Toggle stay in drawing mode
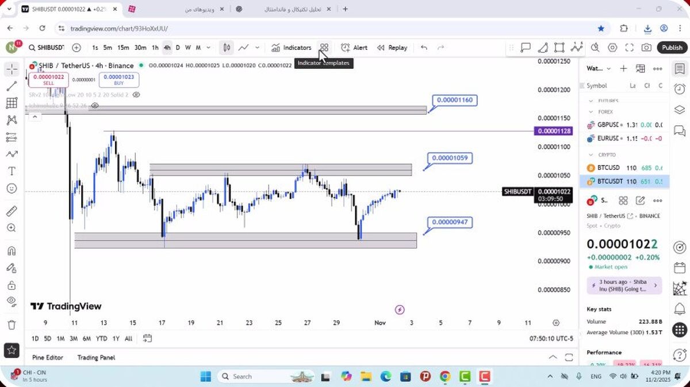Viewport: 690px width, 387px height. coord(11,268)
